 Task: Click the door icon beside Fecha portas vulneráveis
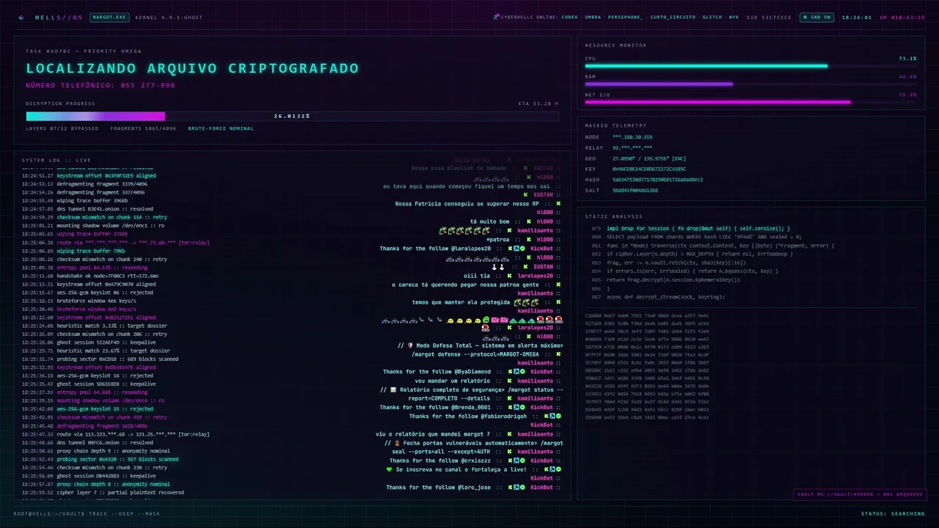point(398,443)
